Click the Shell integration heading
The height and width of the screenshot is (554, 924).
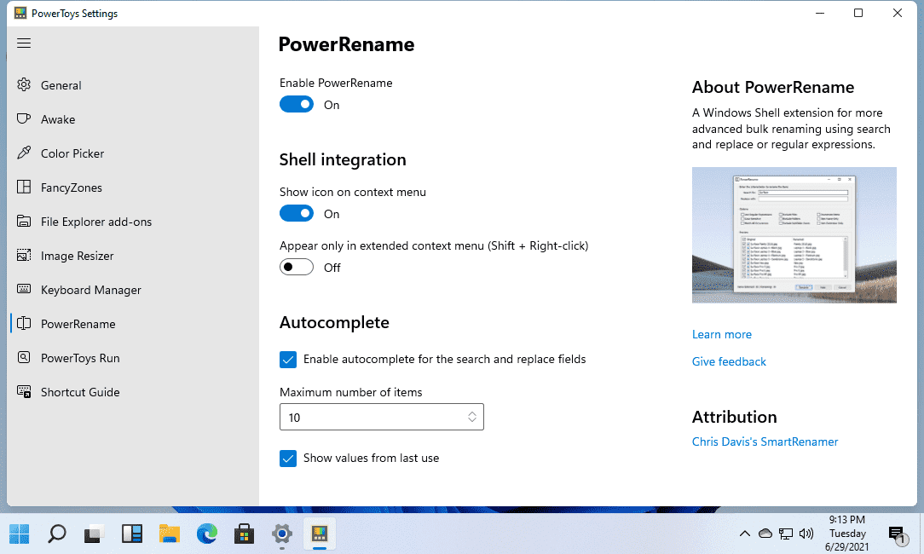pyautogui.click(x=343, y=159)
